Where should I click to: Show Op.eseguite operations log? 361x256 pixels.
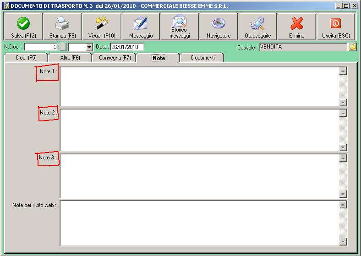coord(257,27)
